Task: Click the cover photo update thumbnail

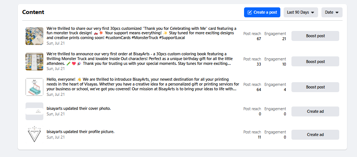Action: point(34,111)
